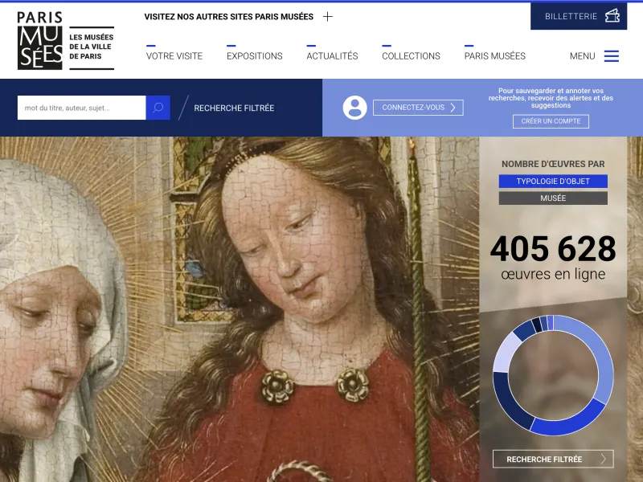Go to Actualités section
The image size is (643, 482).
click(x=332, y=56)
